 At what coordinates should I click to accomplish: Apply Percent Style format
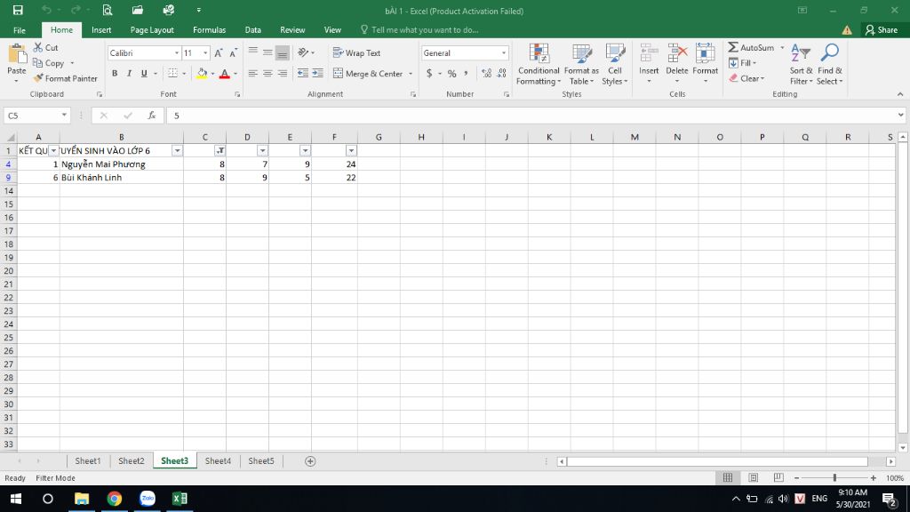point(451,73)
